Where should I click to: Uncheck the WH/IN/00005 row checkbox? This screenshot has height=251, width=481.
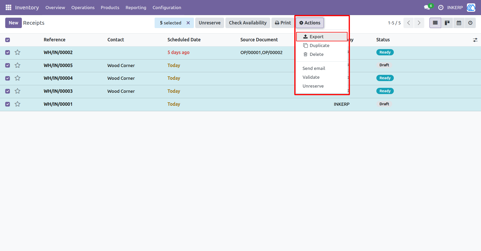pyautogui.click(x=8, y=65)
